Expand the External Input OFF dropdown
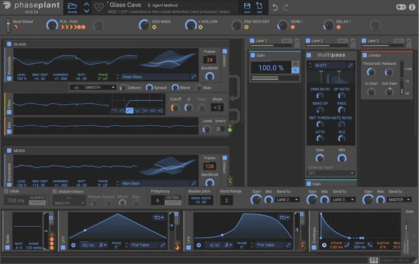Image resolution: width=419 pixels, height=264 pixels. coord(331,173)
